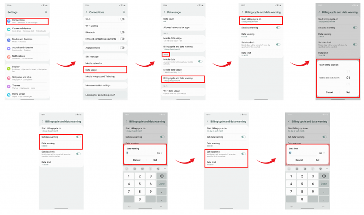Tap the search icon on Settings screen
Screen dimensions: 364x215
pos(46,12)
